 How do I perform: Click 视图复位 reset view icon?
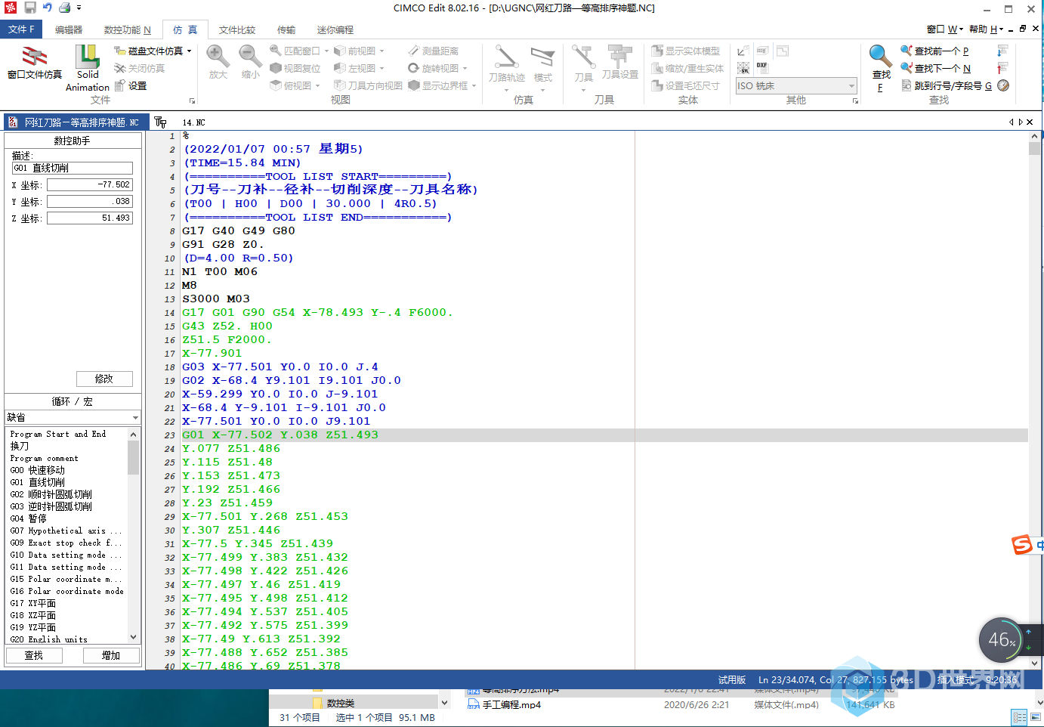tap(295, 68)
